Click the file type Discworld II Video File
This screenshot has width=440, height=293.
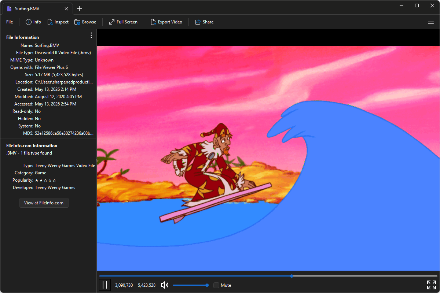tap(63, 53)
